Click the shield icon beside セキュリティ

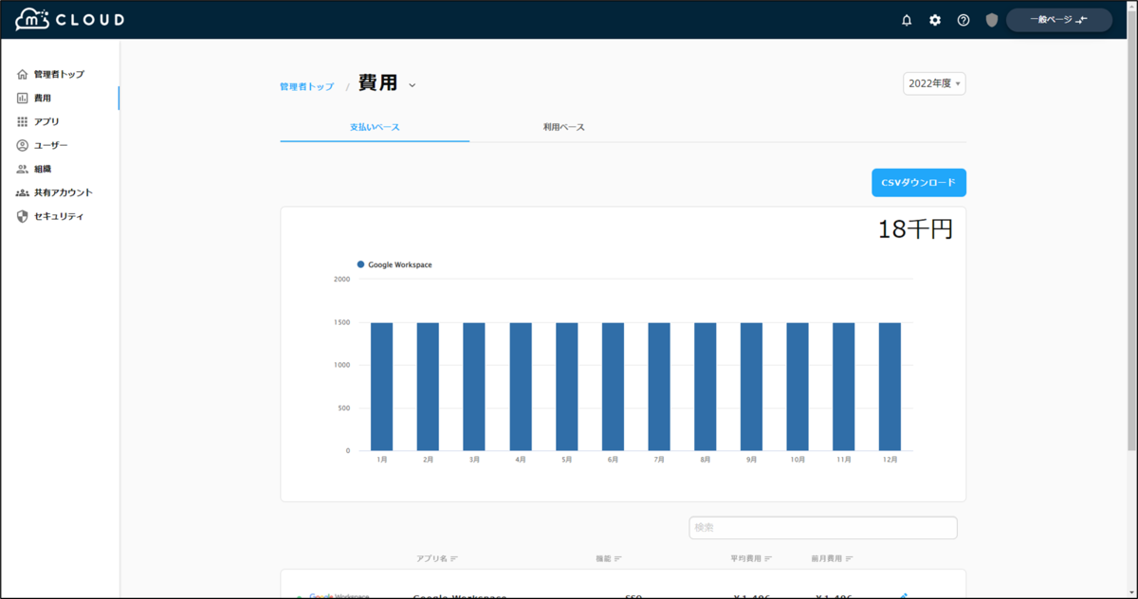click(23, 216)
